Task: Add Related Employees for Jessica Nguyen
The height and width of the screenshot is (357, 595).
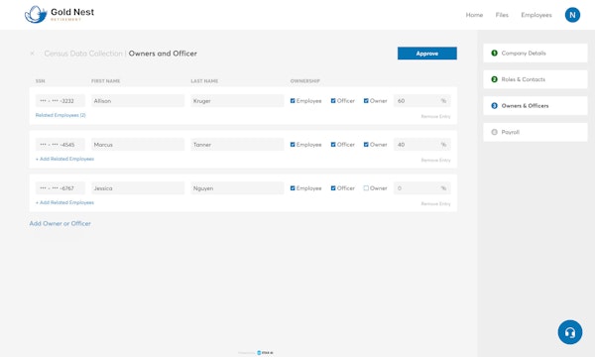Action: tap(64, 202)
